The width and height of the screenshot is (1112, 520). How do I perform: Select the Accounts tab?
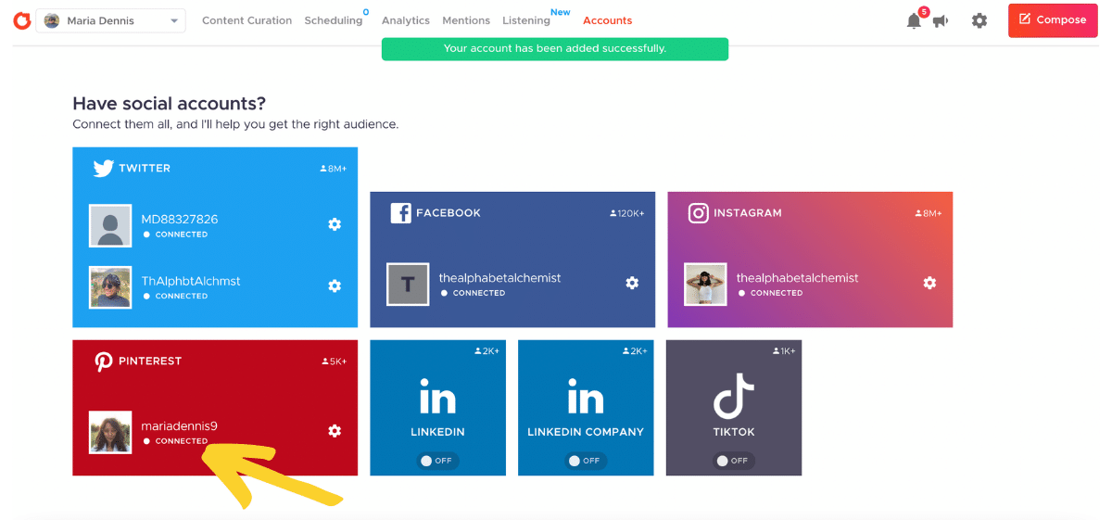pos(608,20)
